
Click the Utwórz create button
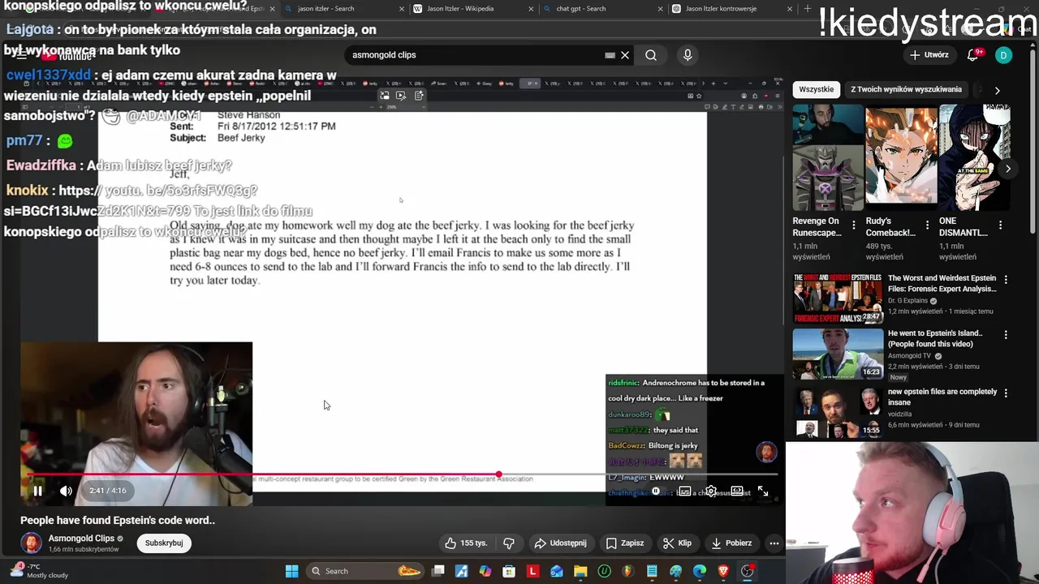930,55
